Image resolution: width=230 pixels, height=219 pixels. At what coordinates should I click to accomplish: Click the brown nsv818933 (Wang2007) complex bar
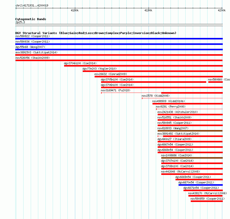[190, 131]
